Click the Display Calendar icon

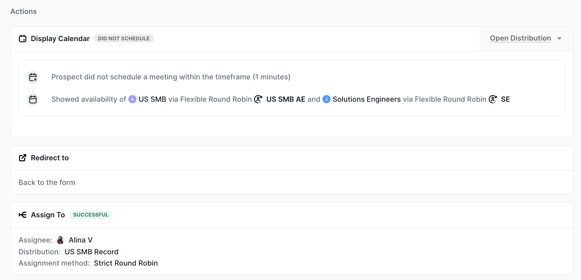click(x=23, y=39)
